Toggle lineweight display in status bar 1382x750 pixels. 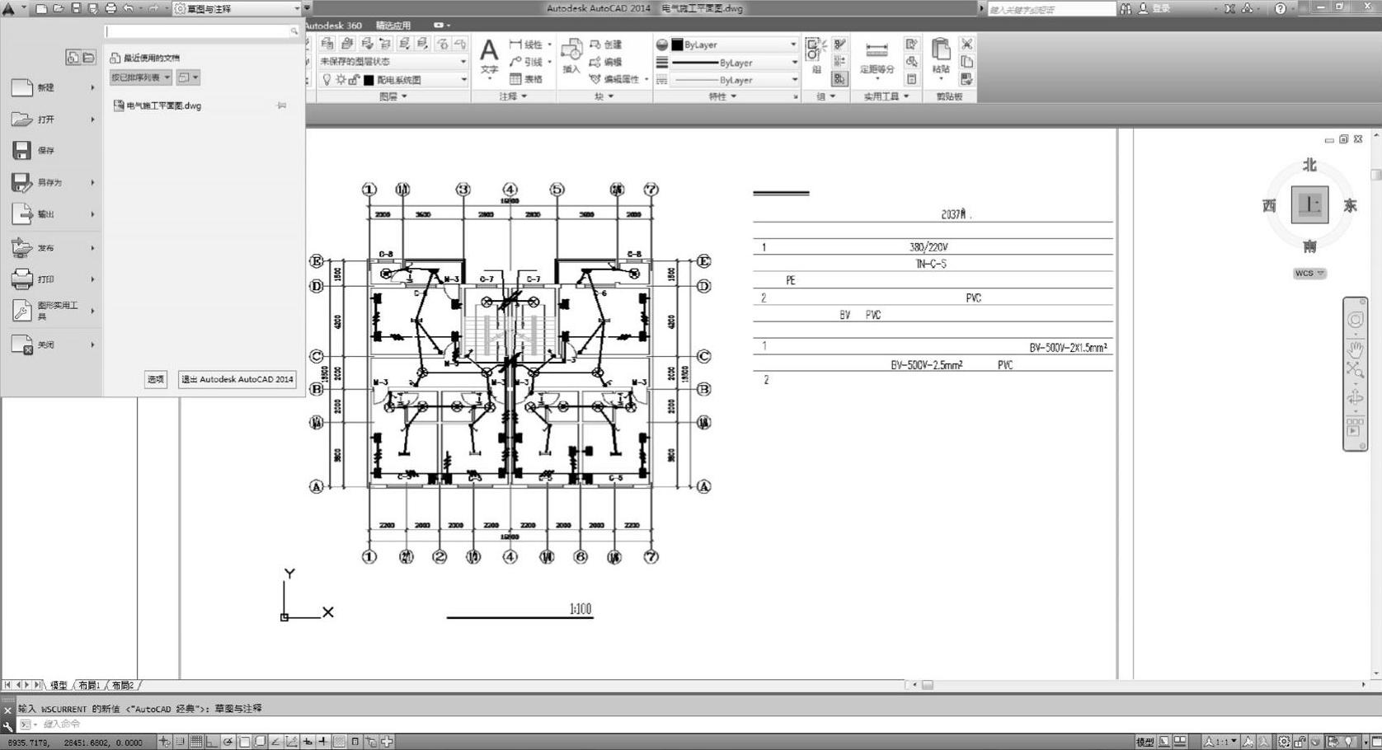pos(323,742)
